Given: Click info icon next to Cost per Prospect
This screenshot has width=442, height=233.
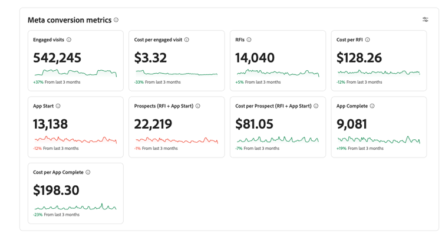Looking at the screenshot, I should [x=316, y=106].
